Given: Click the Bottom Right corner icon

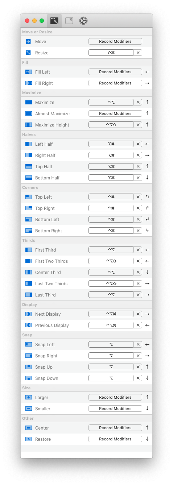Looking at the screenshot, I should point(29,231).
